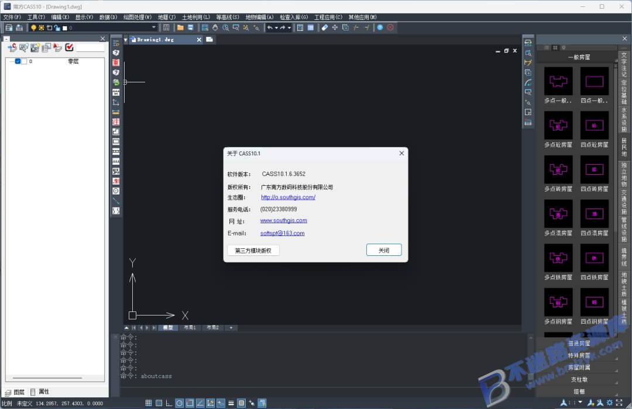The image size is (632, 409).
Task: Open the 工具(T) menu
Action: pyautogui.click(x=36, y=17)
